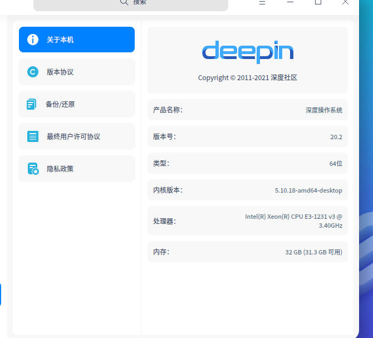The height and width of the screenshot is (338, 373).
Task: Open the hamburger menu in title bar
Action: tap(262, 2)
